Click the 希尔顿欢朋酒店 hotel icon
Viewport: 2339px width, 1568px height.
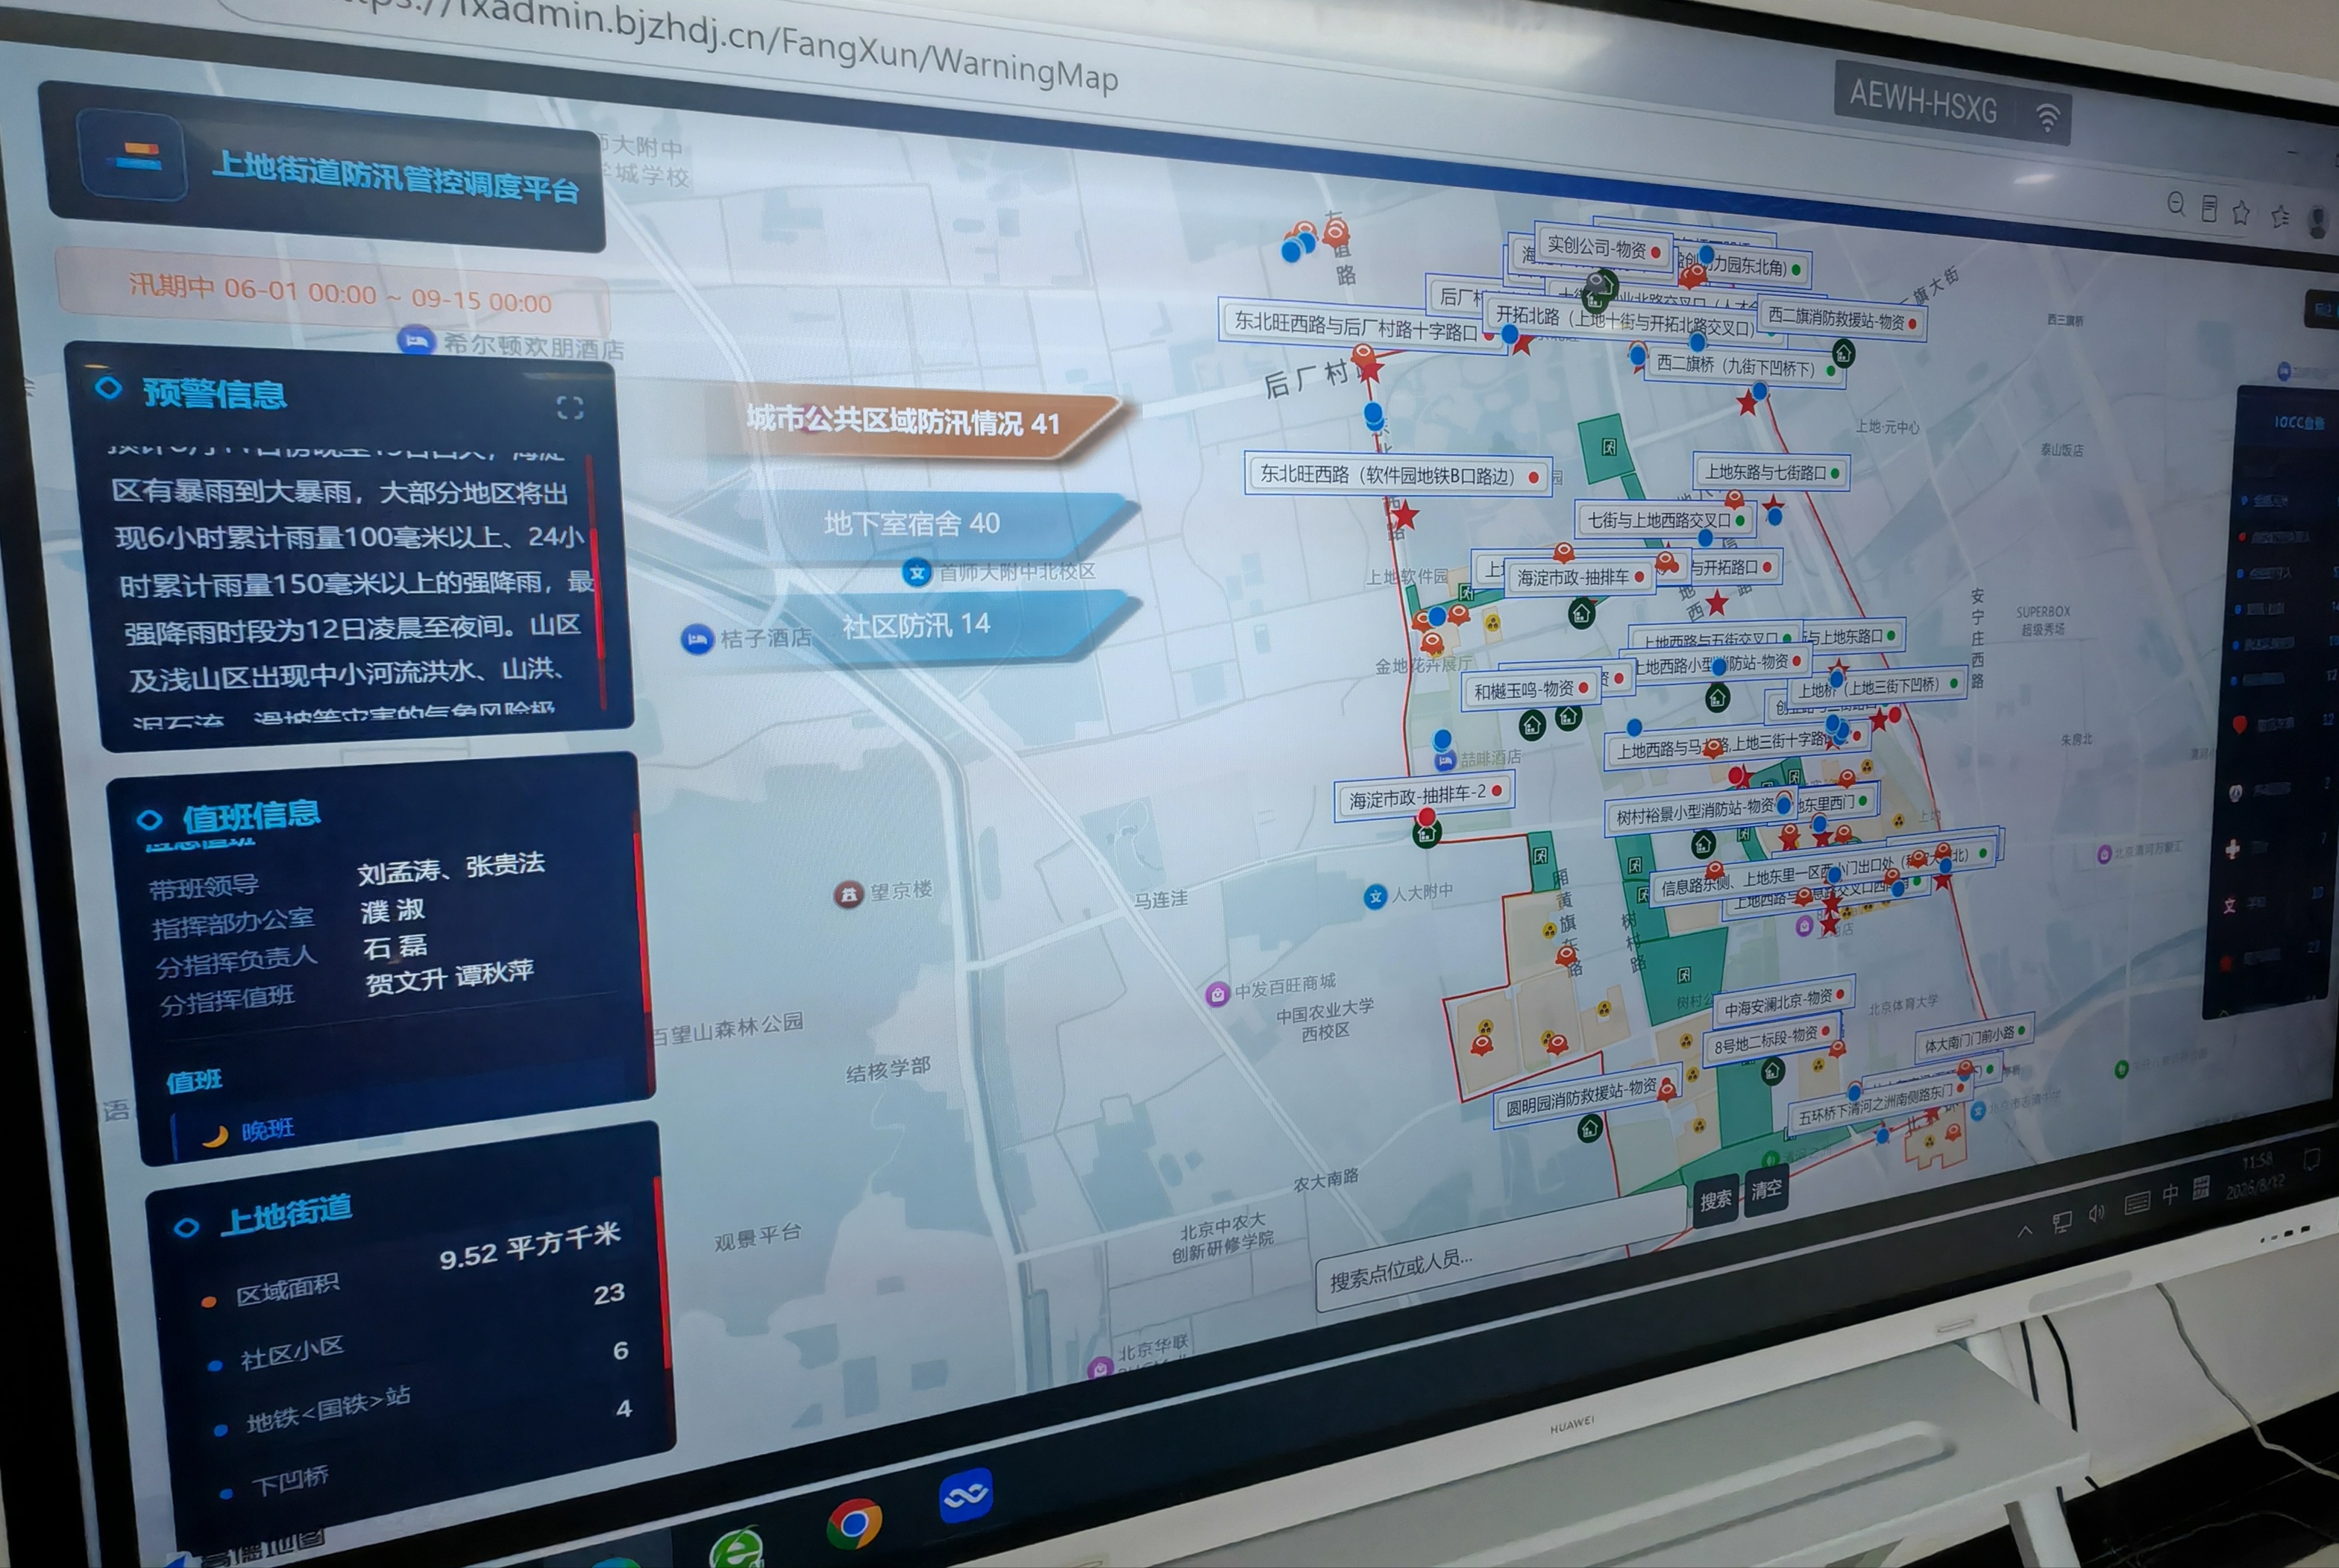[x=415, y=340]
